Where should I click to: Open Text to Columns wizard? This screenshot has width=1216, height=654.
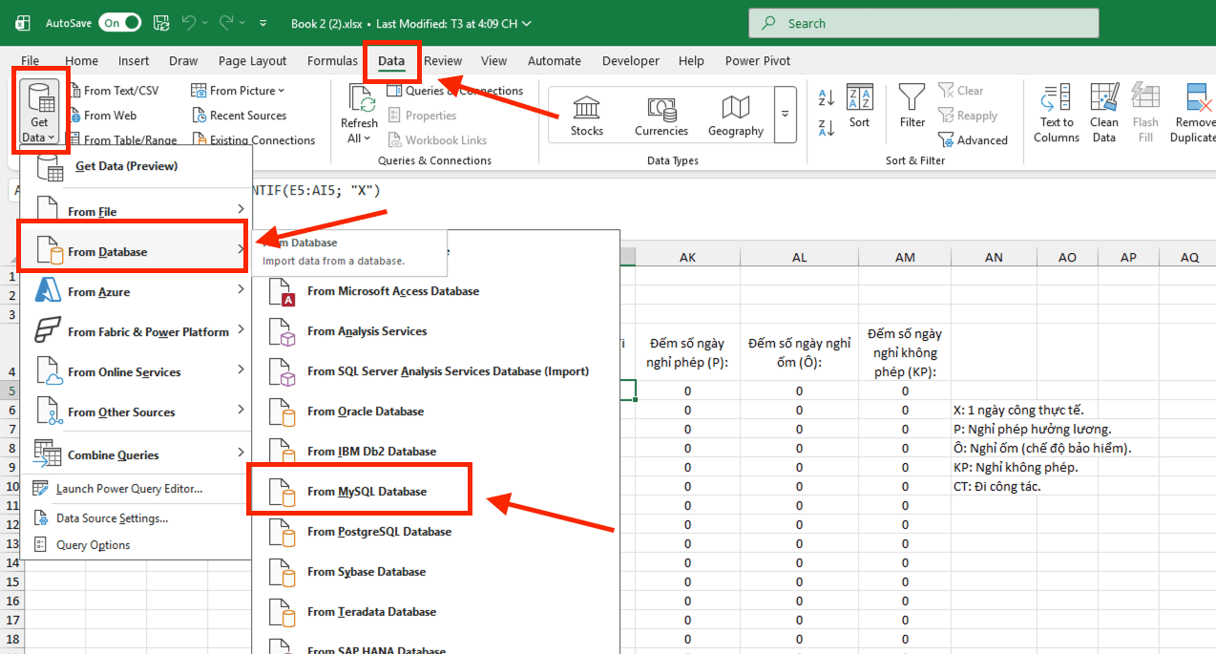click(1057, 113)
